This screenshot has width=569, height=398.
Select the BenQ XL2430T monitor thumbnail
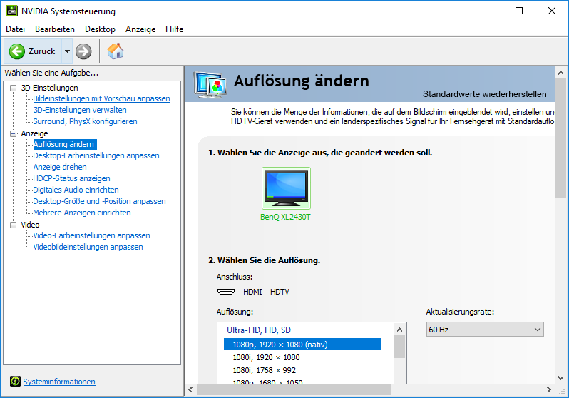pyautogui.click(x=286, y=188)
